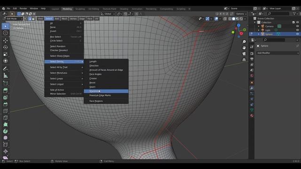Select the Move tool
This screenshot has width=301, height=169.
tap(5, 40)
